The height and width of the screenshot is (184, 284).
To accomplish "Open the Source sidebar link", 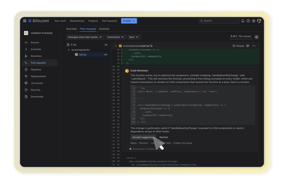I will 35,43.
